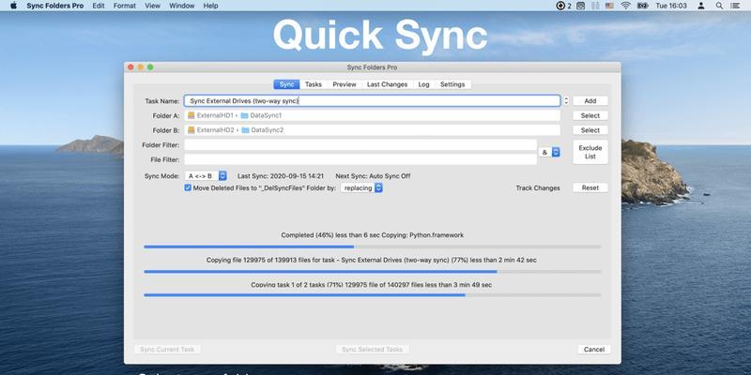Click the 46% Python.framework progress bar
This screenshot has width=751, height=375.
pyautogui.click(x=372, y=247)
